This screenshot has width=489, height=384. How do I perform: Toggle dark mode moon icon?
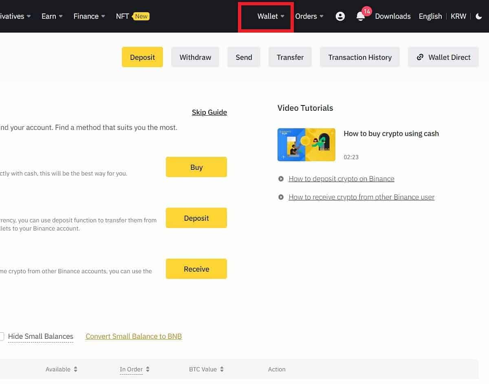click(x=479, y=16)
